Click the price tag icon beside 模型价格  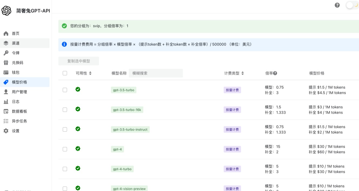tap(6, 82)
